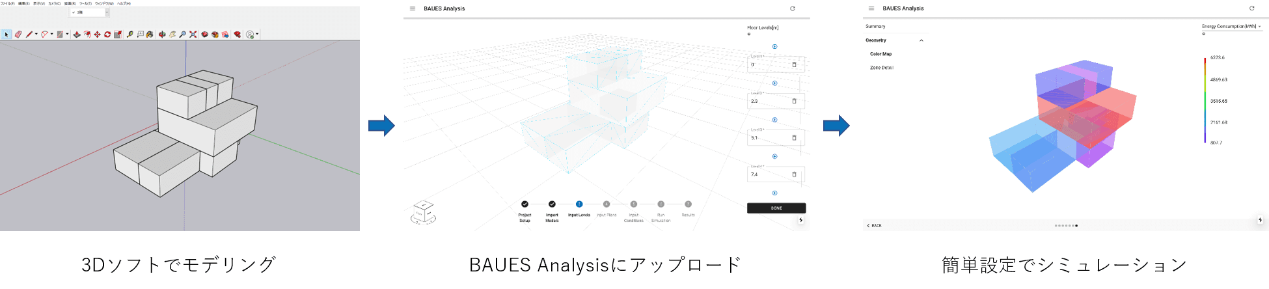
Task: Go to the Project Setup step
Action: [525, 212]
